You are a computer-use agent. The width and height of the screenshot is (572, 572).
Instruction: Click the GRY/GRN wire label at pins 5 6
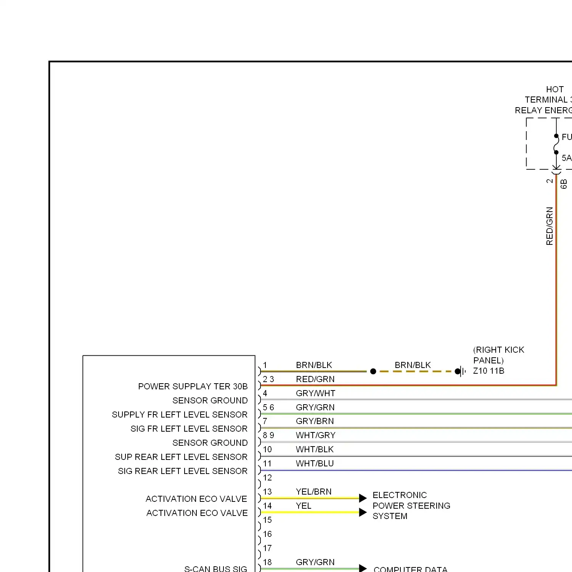click(x=315, y=407)
